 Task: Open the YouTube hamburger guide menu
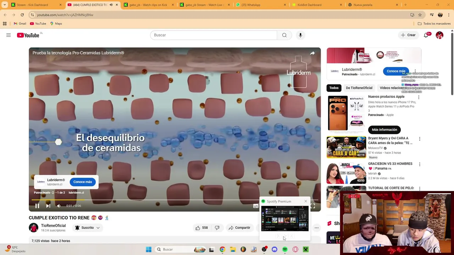click(9, 35)
